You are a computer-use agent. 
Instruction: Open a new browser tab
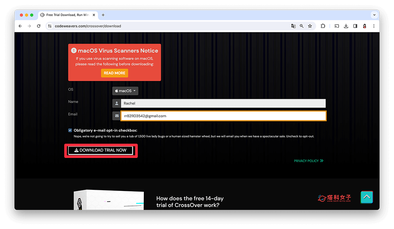(103, 15)
